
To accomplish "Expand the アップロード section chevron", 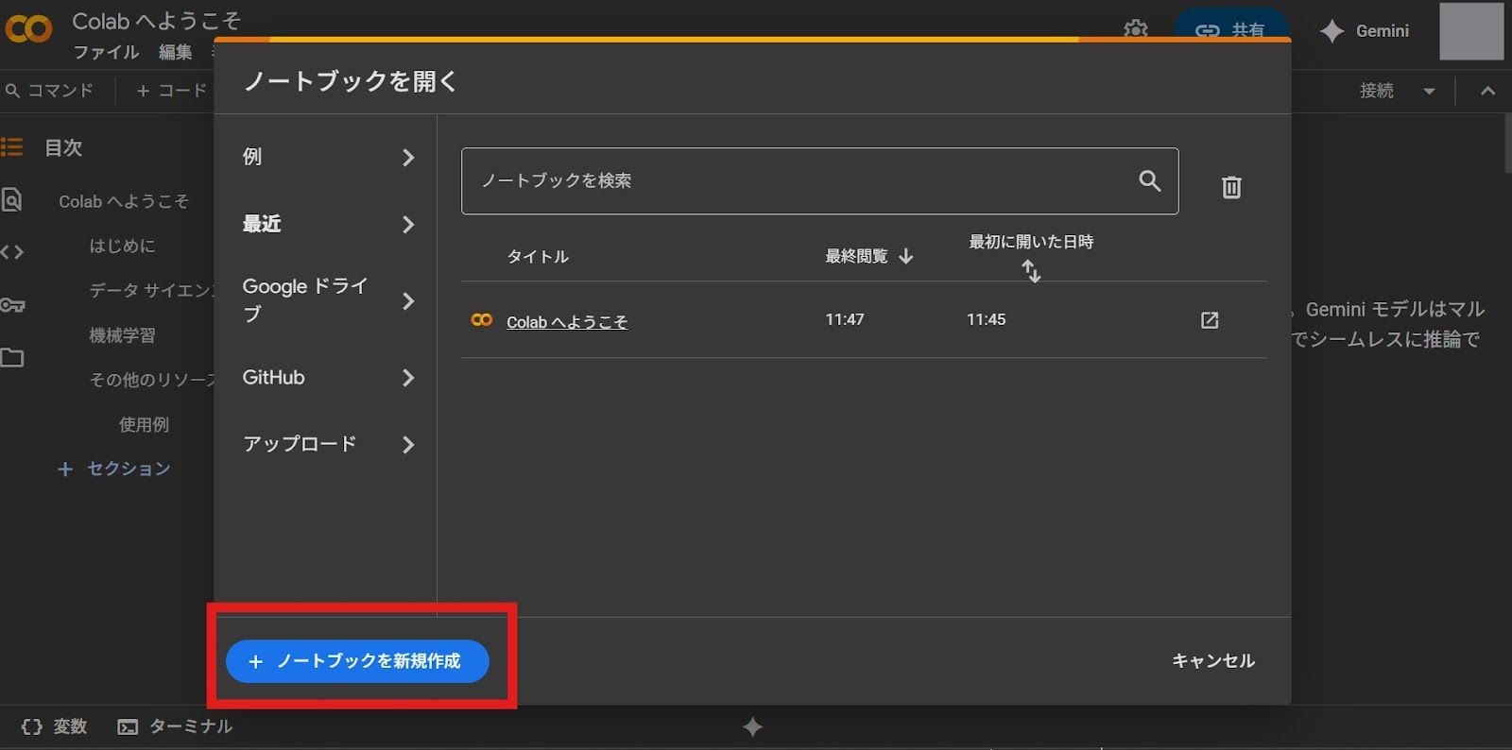I will [407, 445].
